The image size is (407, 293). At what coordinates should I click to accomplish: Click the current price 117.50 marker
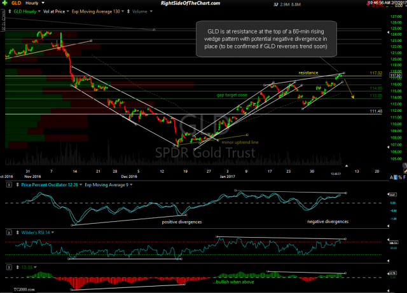[396, 76]
